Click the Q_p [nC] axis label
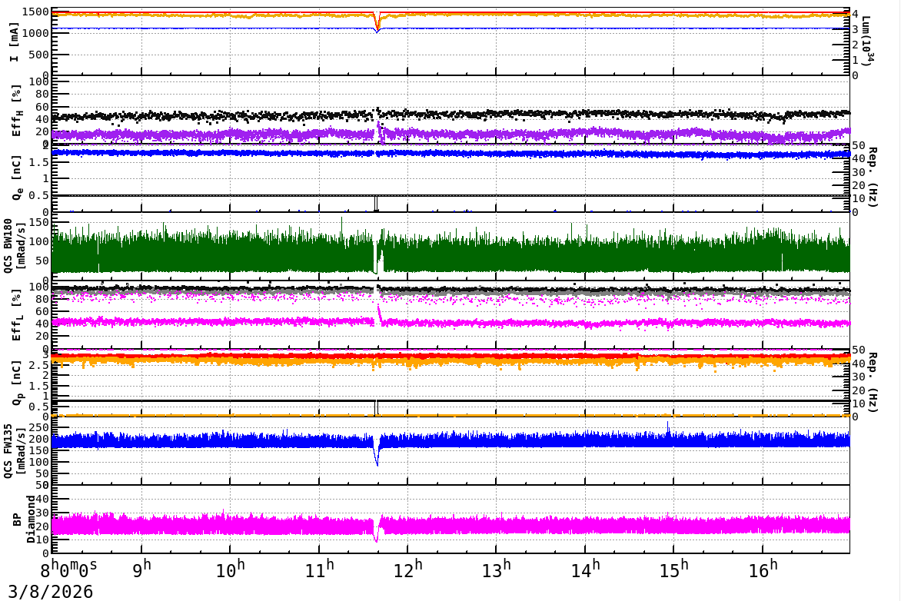The height and width of the screenshot is (601, 901). pyautogui.click(x=16, y=383)
